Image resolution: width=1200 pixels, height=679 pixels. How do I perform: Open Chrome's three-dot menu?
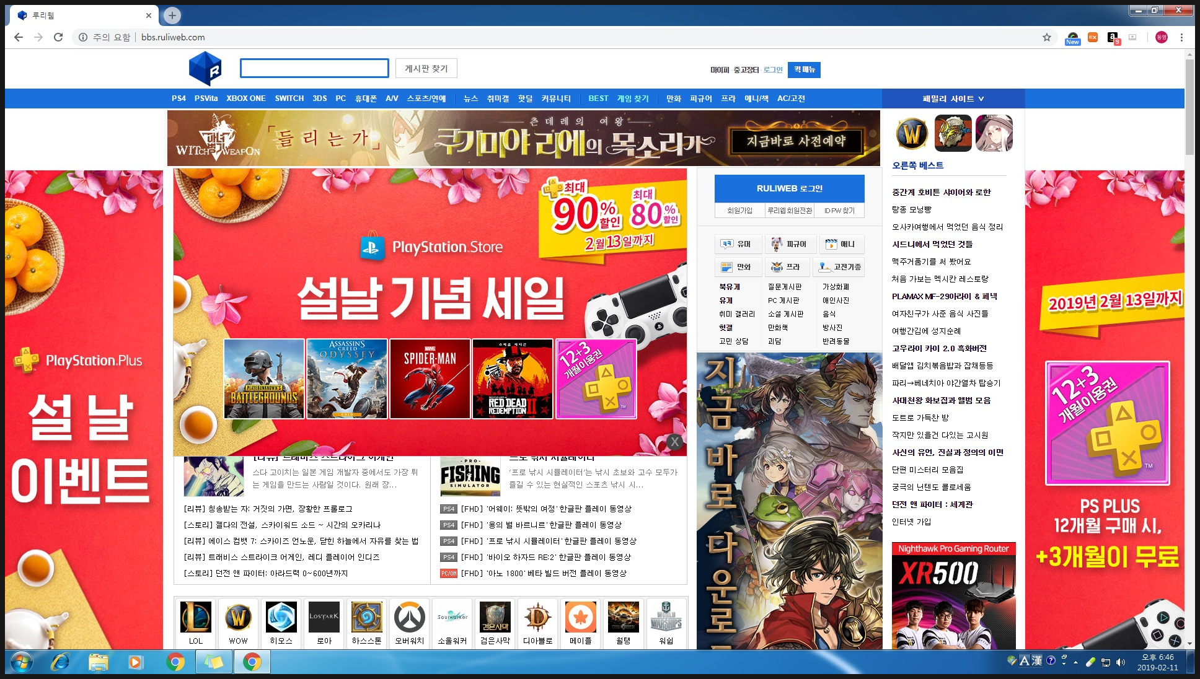1181,37
